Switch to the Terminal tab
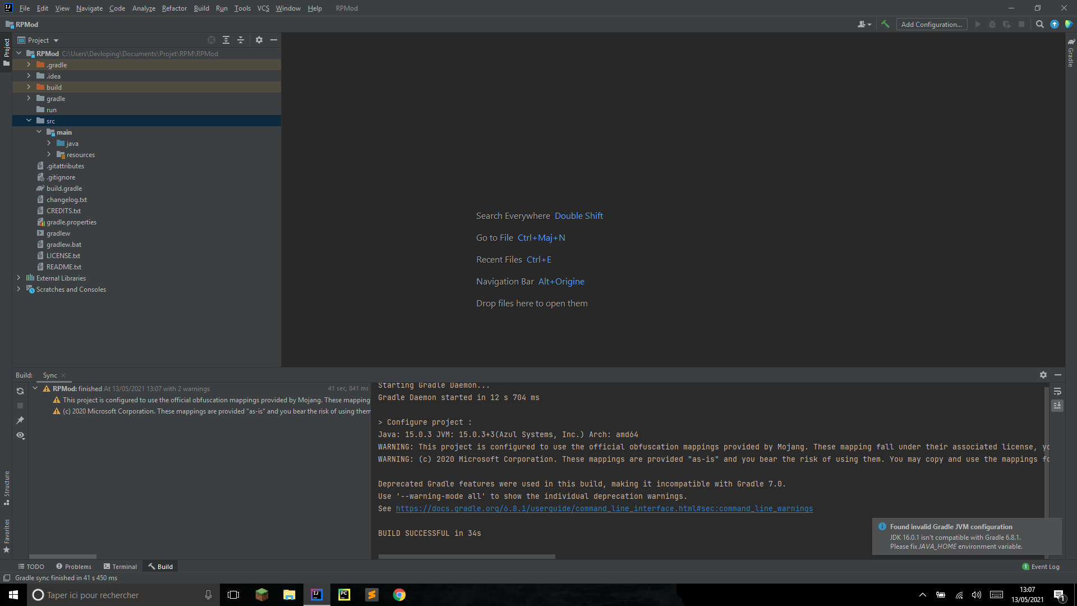The image size is (1077, 606). point(120,566)
